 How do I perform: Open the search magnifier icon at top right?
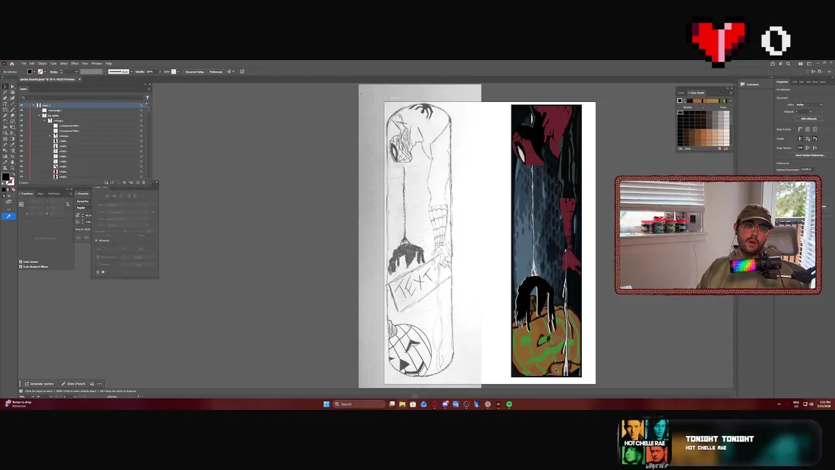pos(788,63)
